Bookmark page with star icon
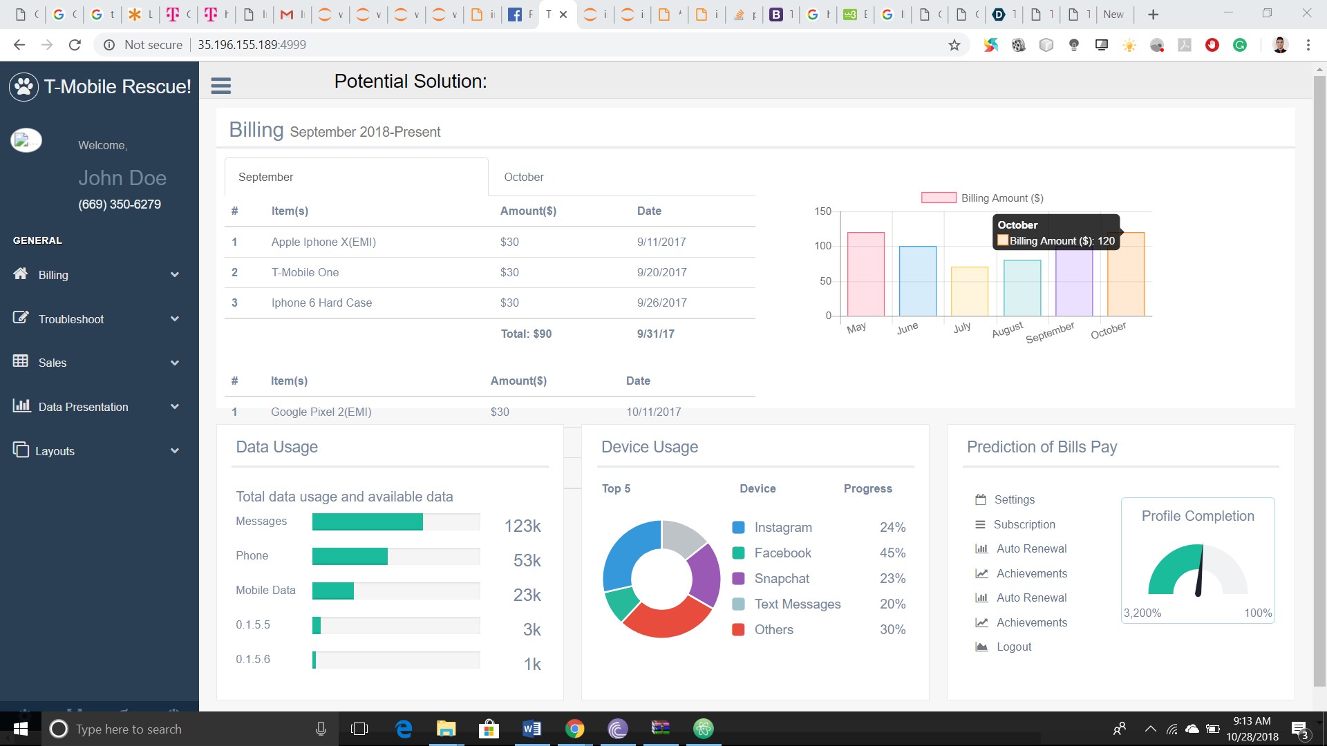Viewport: 1327px width, 746px height. pos(954,45)
